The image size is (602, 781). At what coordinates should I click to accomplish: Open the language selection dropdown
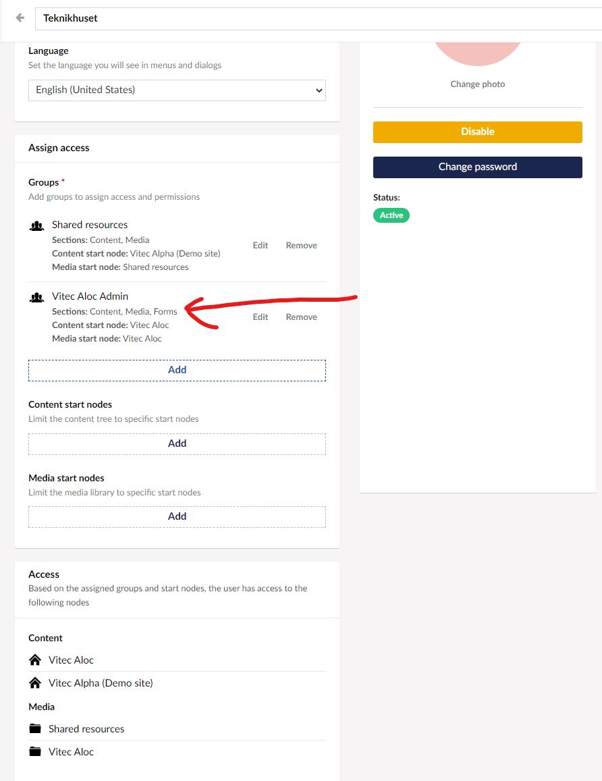pos(317,90)
